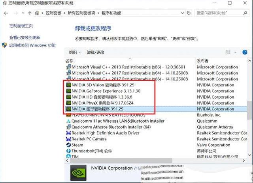Select the Steam program icon

tap(68, 145)
